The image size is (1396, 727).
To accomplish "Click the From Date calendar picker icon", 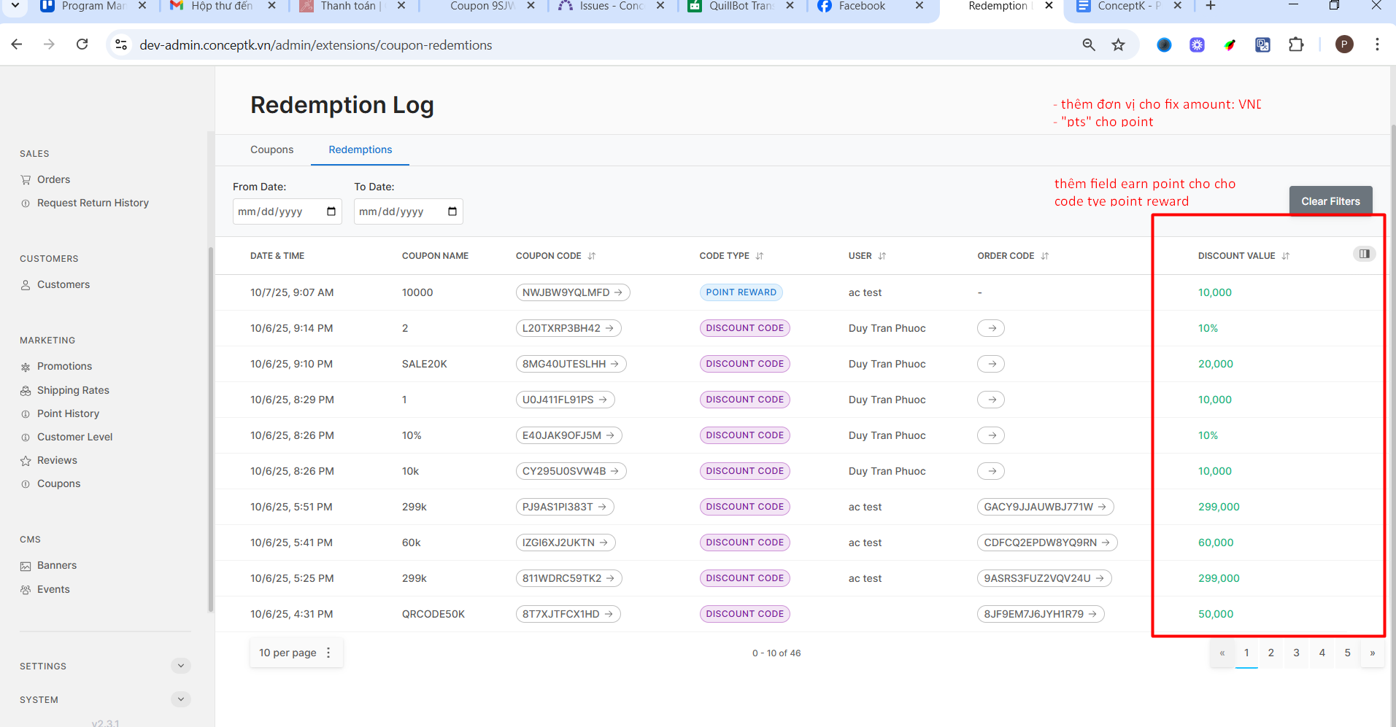I will [331, 211].
